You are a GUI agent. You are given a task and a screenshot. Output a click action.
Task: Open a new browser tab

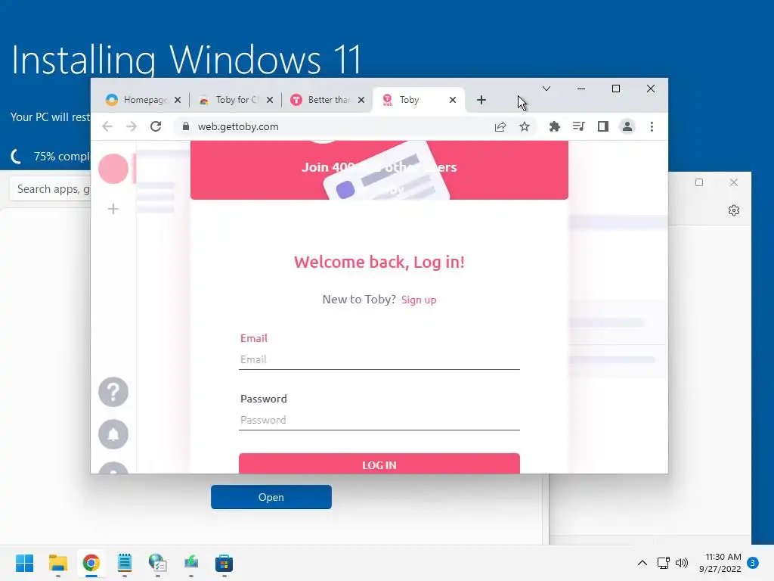pos(481,101)
